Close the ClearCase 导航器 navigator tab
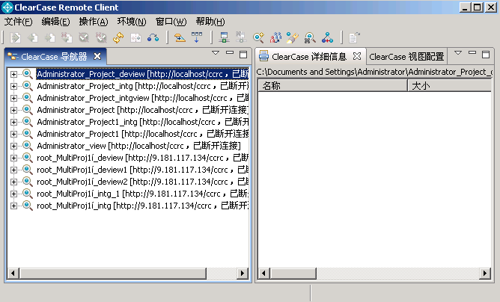The width and height of the screenshot is (500, 302). pyautogui.click(x=97, y=56)
